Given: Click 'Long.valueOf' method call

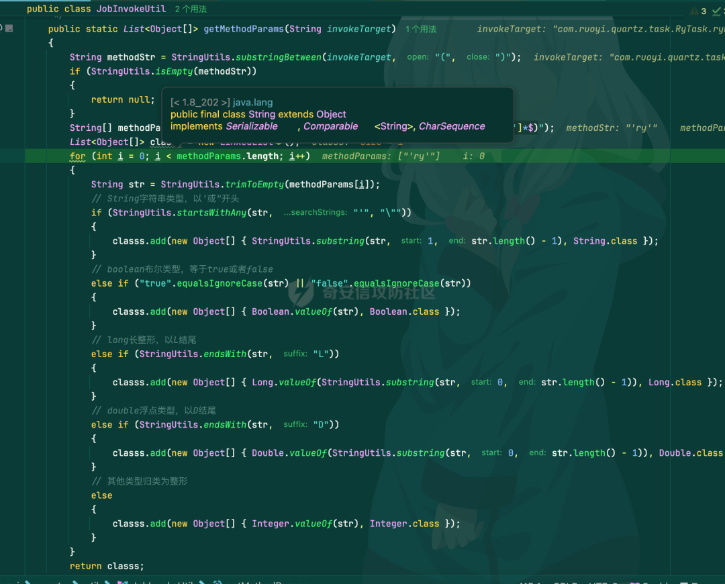Looking at the screenshot, I should pyautogui.click(x=284, y=383).
